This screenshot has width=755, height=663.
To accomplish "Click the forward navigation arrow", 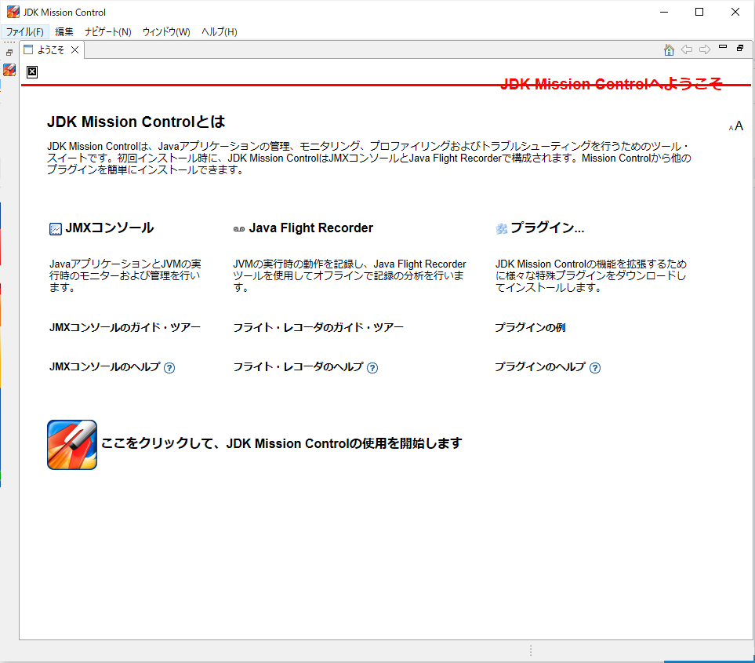I will pyautogui.click(x=703, y=49).
